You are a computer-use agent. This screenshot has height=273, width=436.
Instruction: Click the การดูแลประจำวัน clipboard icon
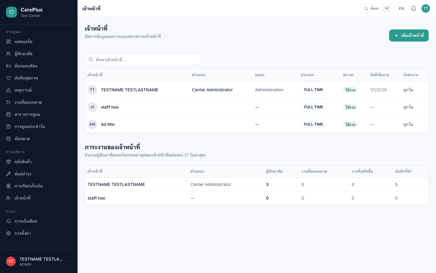pyautogui.click(x=8, y=126)
